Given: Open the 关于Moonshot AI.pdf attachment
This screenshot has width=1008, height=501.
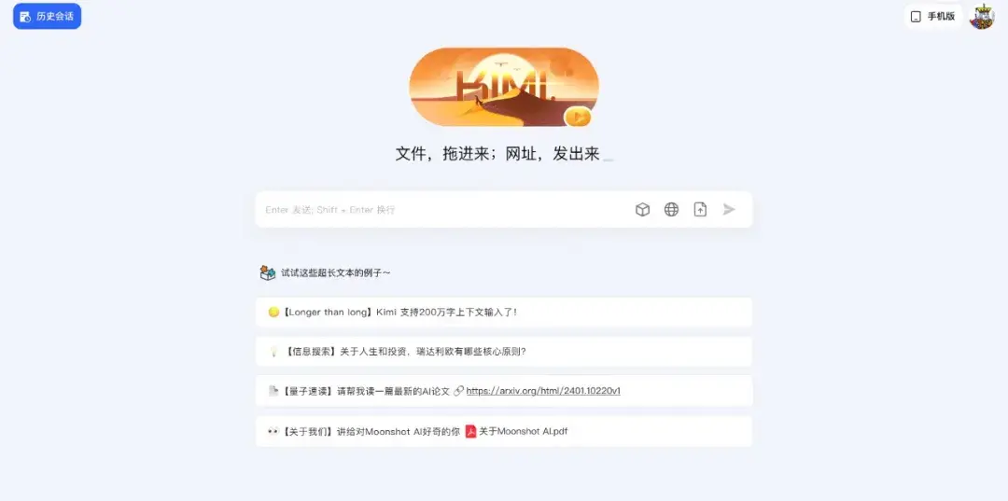Looking at the screenshot, I should [x=524, y=432].
